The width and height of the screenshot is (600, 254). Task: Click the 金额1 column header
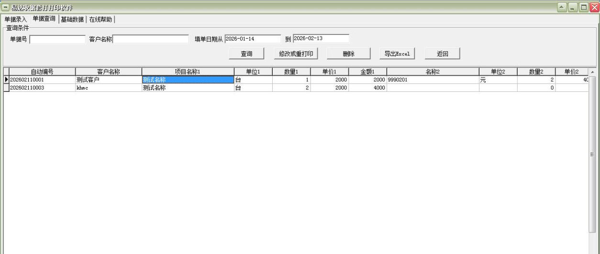pos(367,72)
